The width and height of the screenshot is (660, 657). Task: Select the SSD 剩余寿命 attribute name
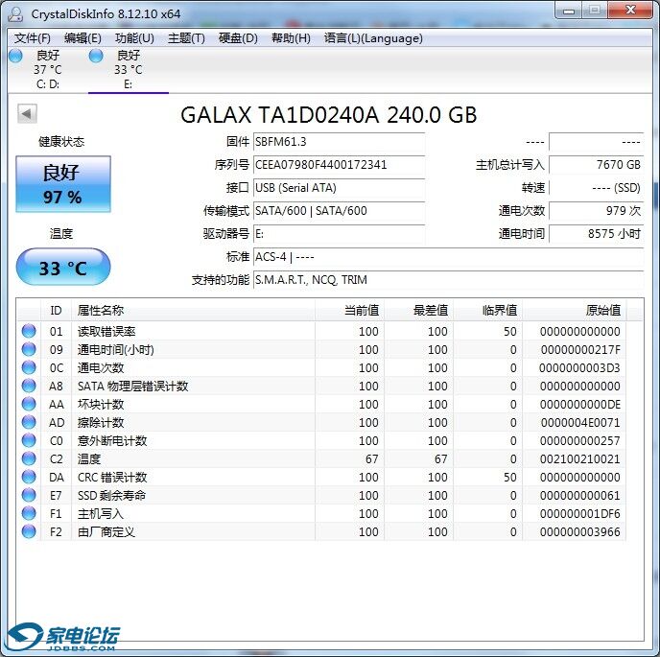point(111,496)
